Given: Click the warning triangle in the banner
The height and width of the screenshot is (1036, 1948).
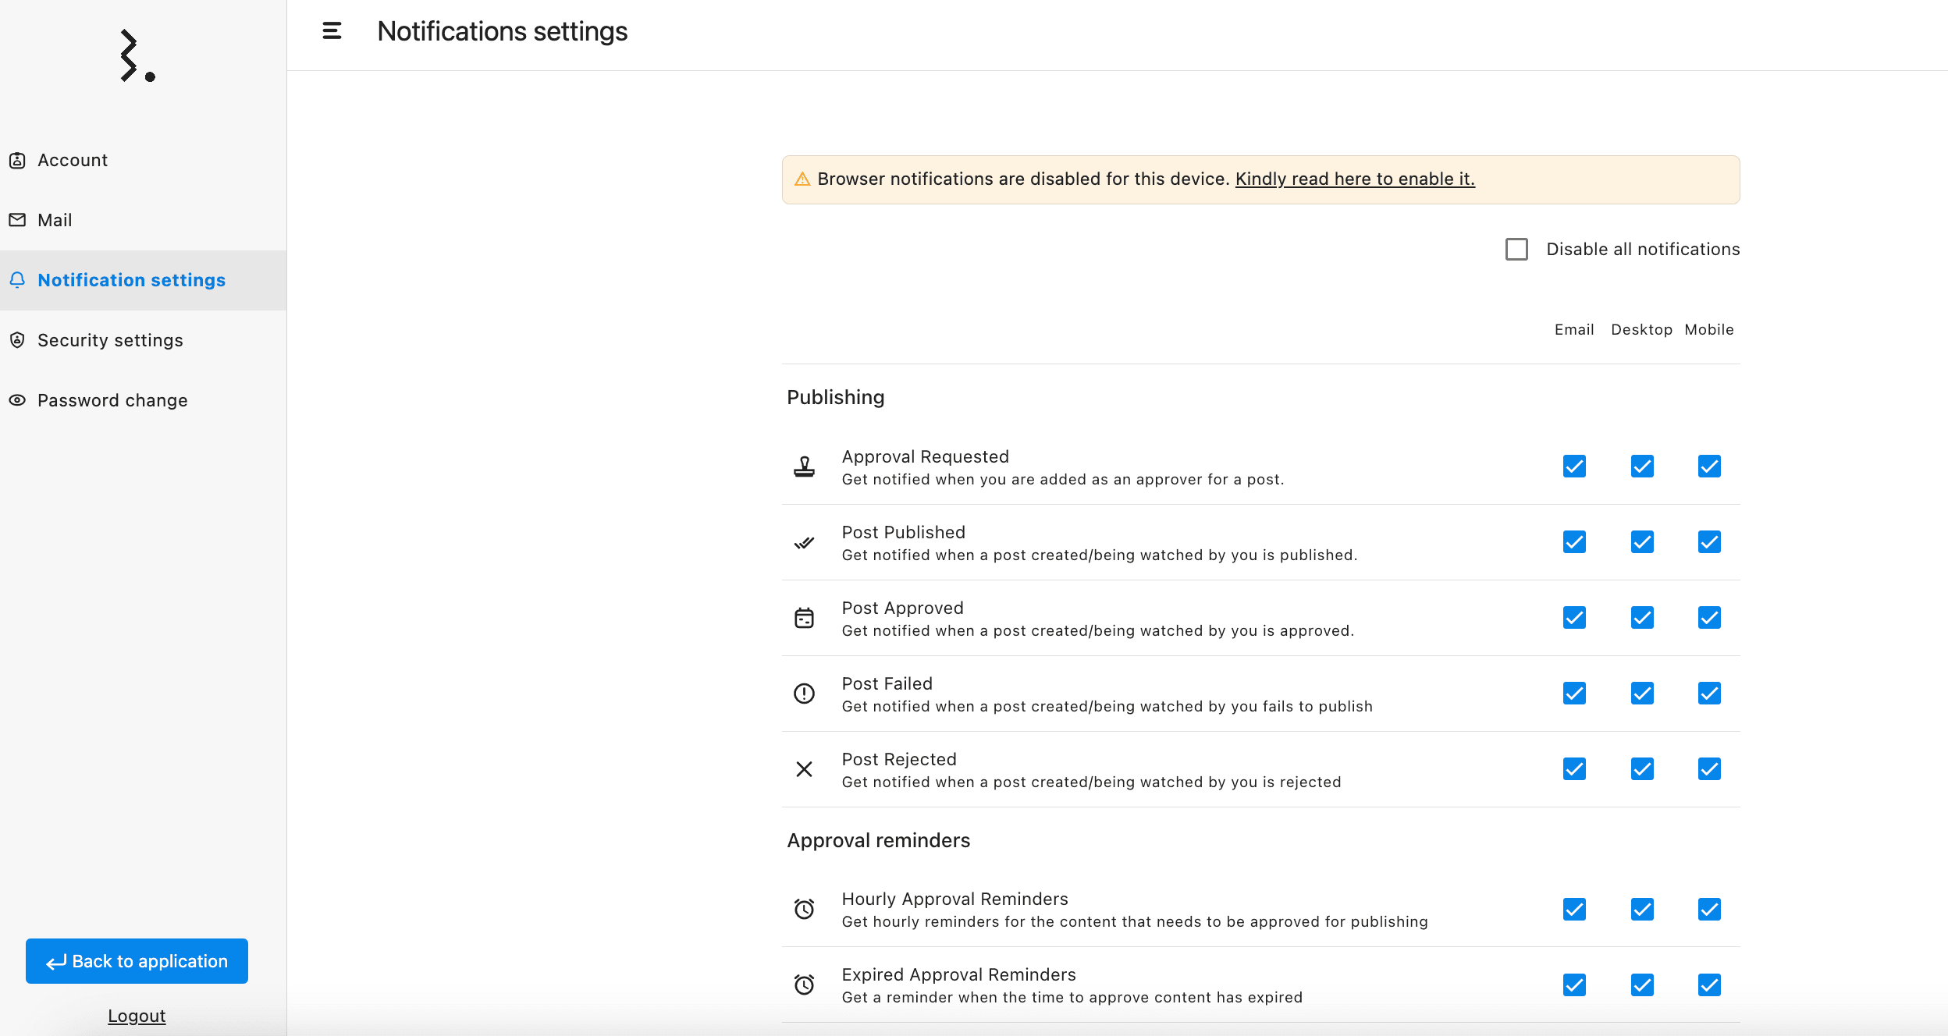Looking at the screenshot, I should tap(804, 179).
